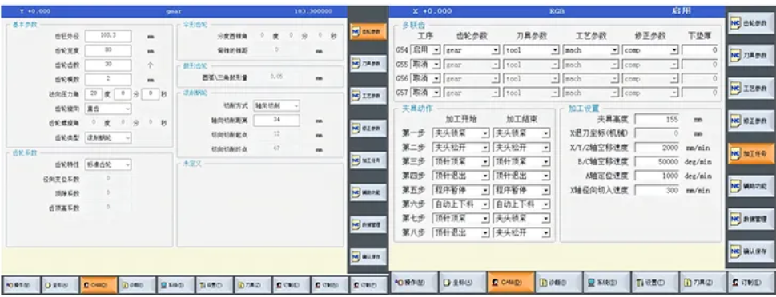This screenshot has height=297, width=776.
Task: Click 齿轮齿数 field showing 30
Action: click(108, 65)
